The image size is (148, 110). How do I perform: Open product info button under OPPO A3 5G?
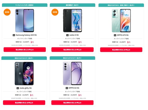click(x=72, y=103)
